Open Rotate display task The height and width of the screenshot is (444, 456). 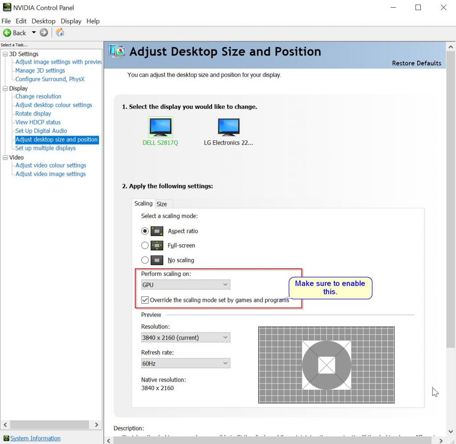coord(33,114)
